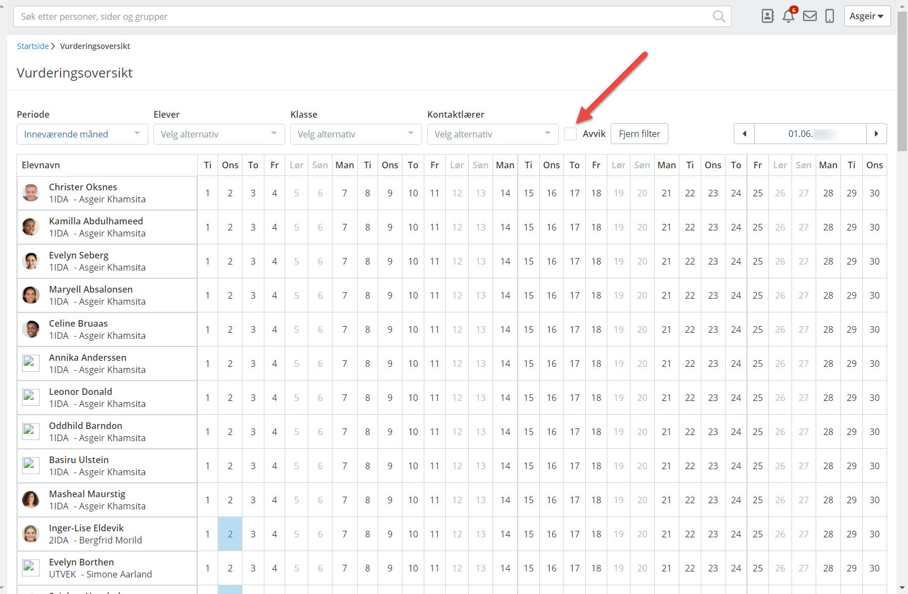Image resolution: width=908 pixels, height=594 pixels.
Task: Enable the Avvik checkbox
Action: 571,134
